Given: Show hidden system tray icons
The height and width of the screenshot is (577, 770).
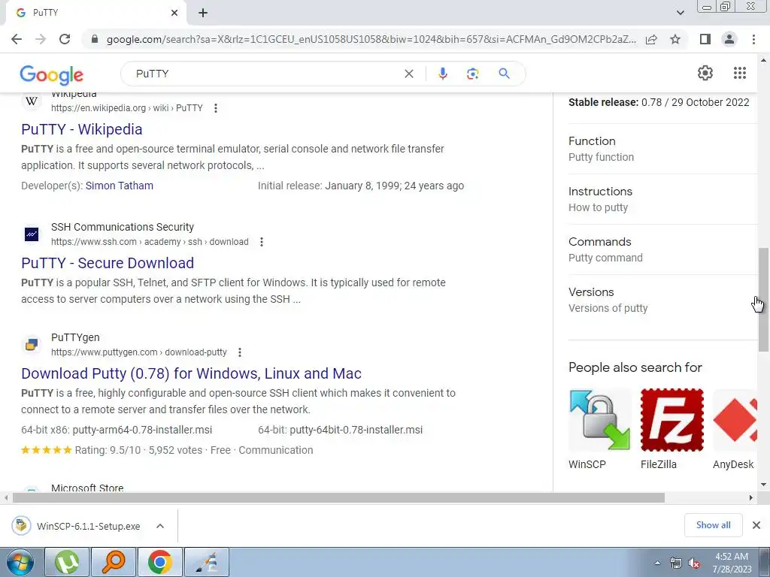Looking at the screenshot, I should [x=657, y=563].
